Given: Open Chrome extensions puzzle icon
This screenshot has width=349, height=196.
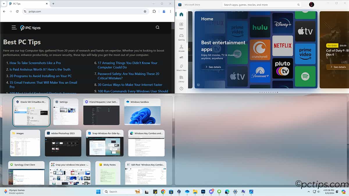Looking at the screenshot, I should [154, 11].
